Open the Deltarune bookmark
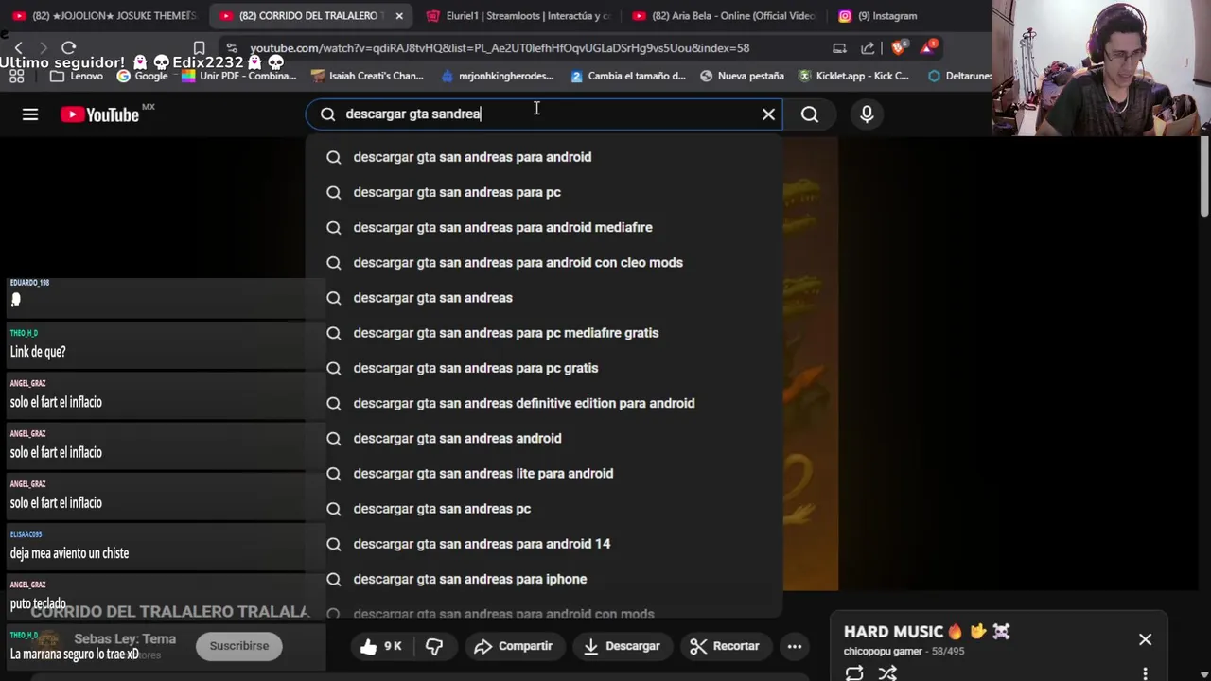 click(x=959, y=76)
